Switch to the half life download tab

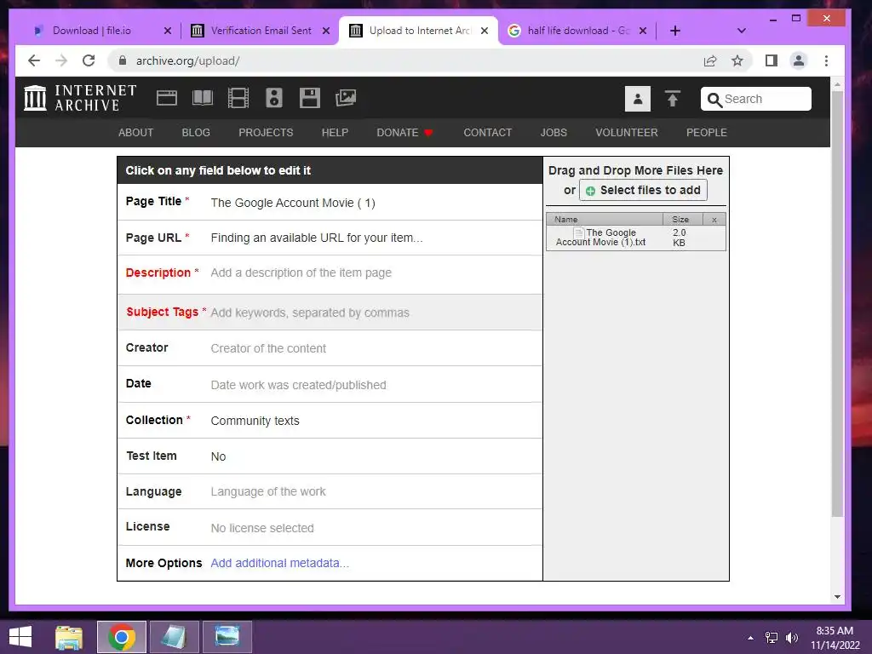(x=578, y=31)
